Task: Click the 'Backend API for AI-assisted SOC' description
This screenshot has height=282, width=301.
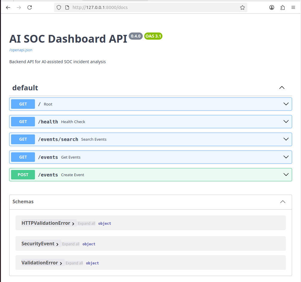Action: tap(58, 62)
